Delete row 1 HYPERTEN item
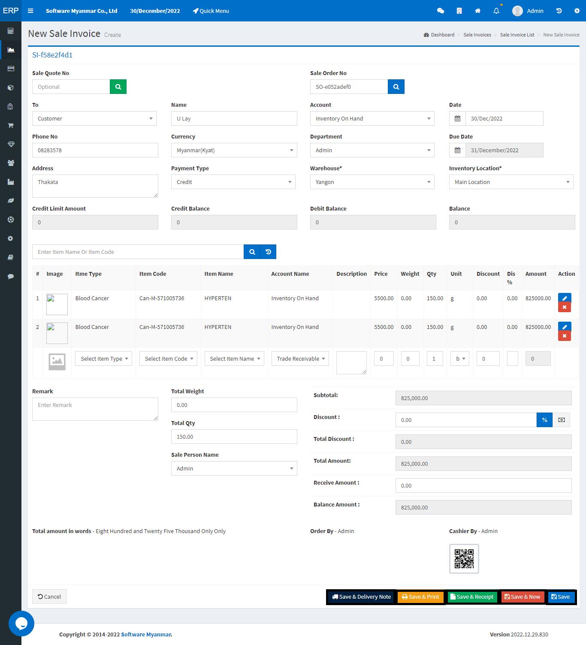This screenshot has height=645, width=586. coord(565,307)
